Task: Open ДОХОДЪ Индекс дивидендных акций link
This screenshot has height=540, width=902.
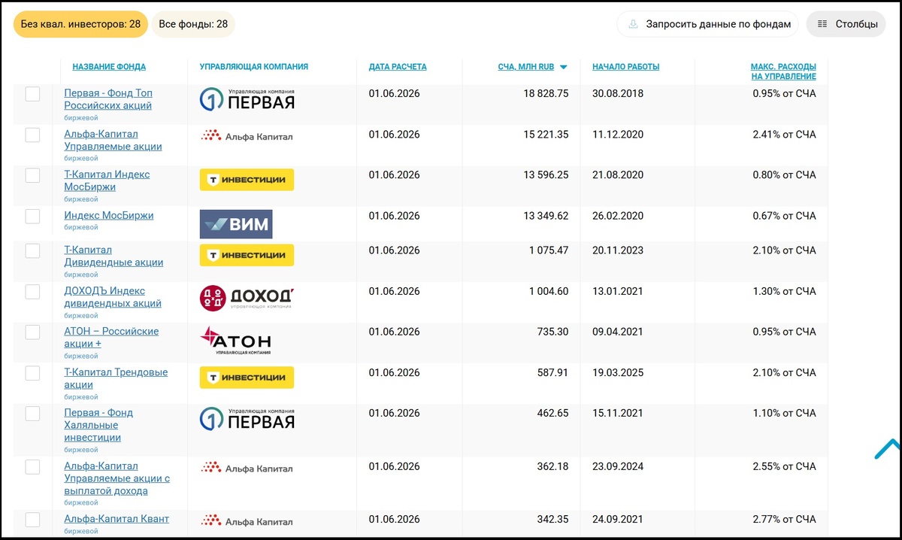Action: pyautogui.click(x=113, y=297)
